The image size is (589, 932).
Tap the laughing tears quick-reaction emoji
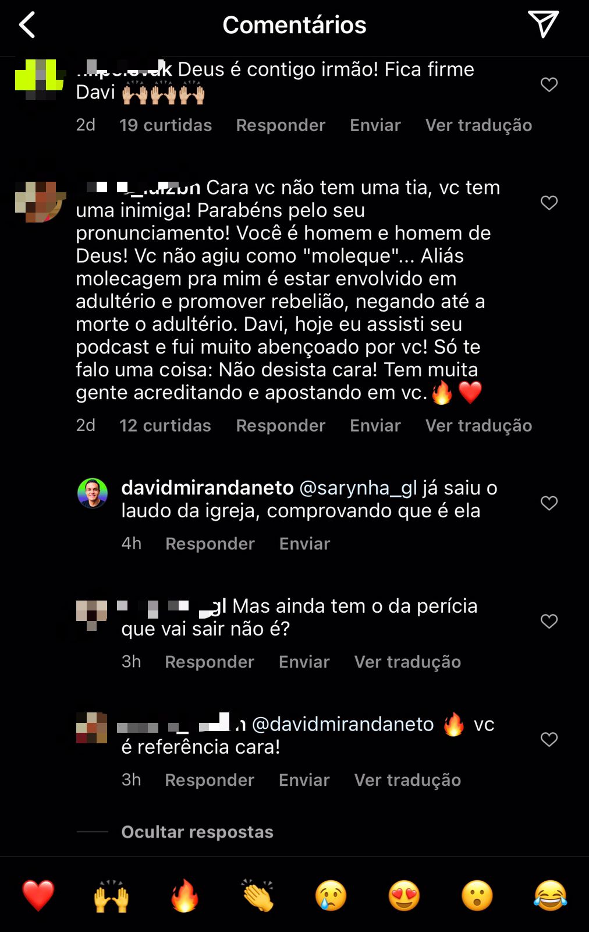click(x=550, y=895)
